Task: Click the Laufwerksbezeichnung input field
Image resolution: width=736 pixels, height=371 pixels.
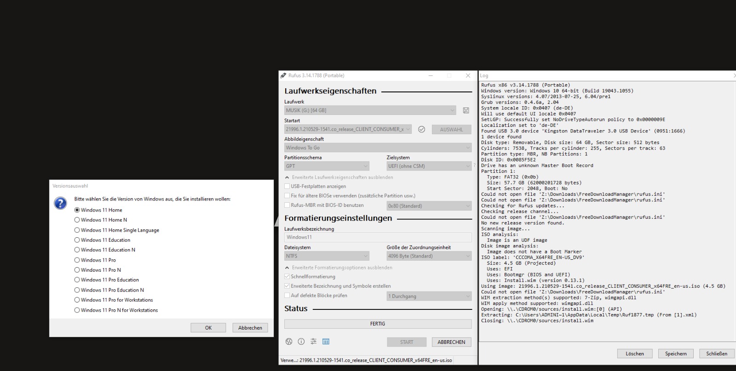Action: pos(378,237)
